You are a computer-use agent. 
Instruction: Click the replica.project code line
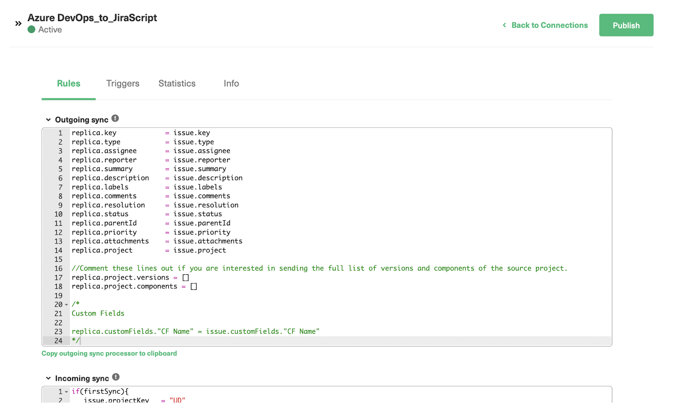149,250
